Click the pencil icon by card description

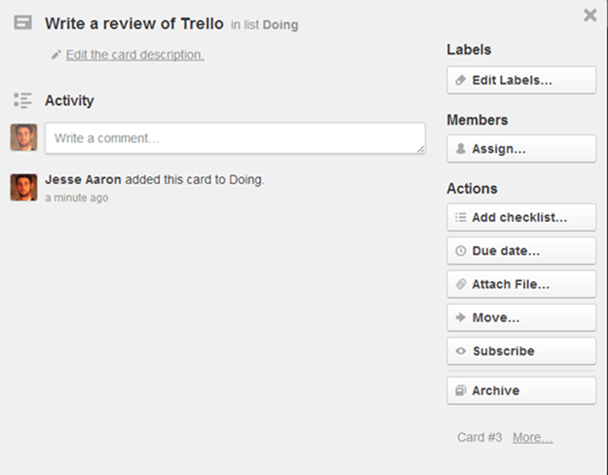[x=57, y=55]
